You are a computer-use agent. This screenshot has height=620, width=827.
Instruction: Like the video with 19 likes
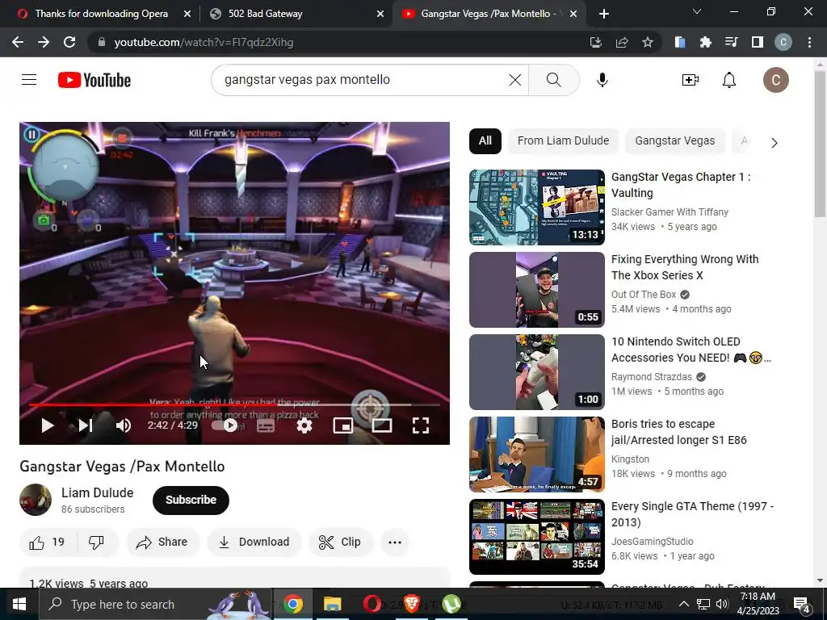[x=48, y=542]
